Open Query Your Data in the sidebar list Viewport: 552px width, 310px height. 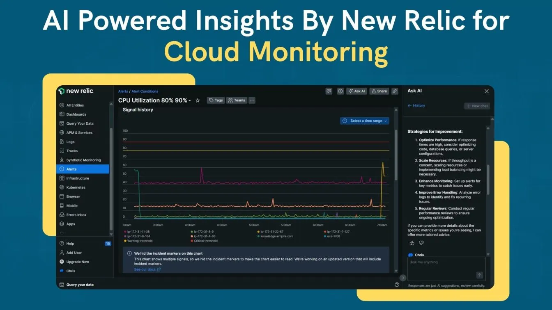[x=76, y=123]
